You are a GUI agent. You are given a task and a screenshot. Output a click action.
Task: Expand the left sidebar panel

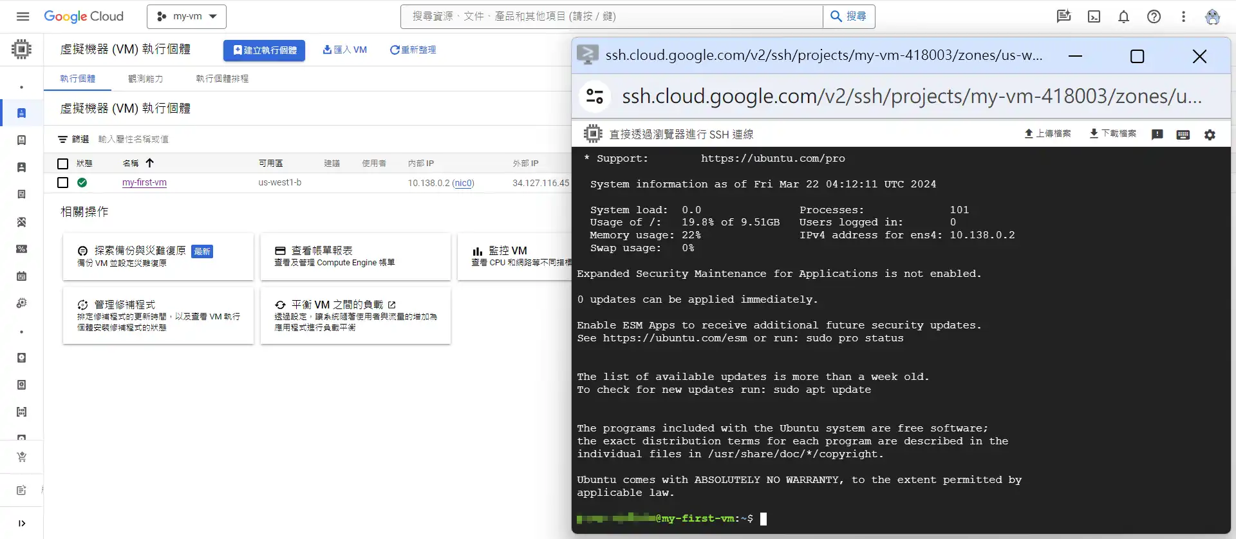click(x=22, y=523)
